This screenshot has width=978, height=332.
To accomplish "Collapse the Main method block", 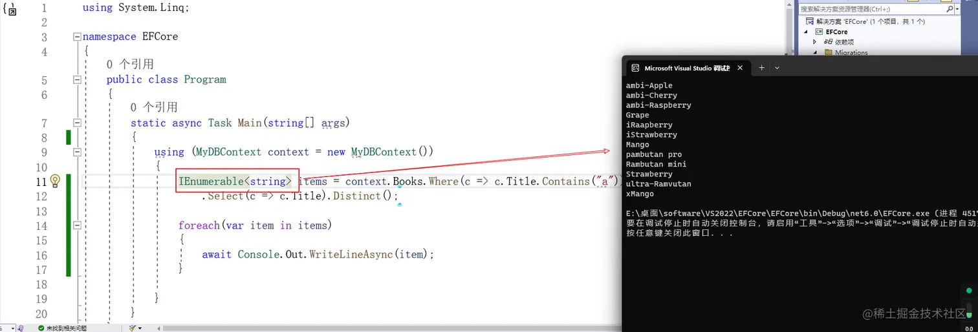I will point(78,123).
